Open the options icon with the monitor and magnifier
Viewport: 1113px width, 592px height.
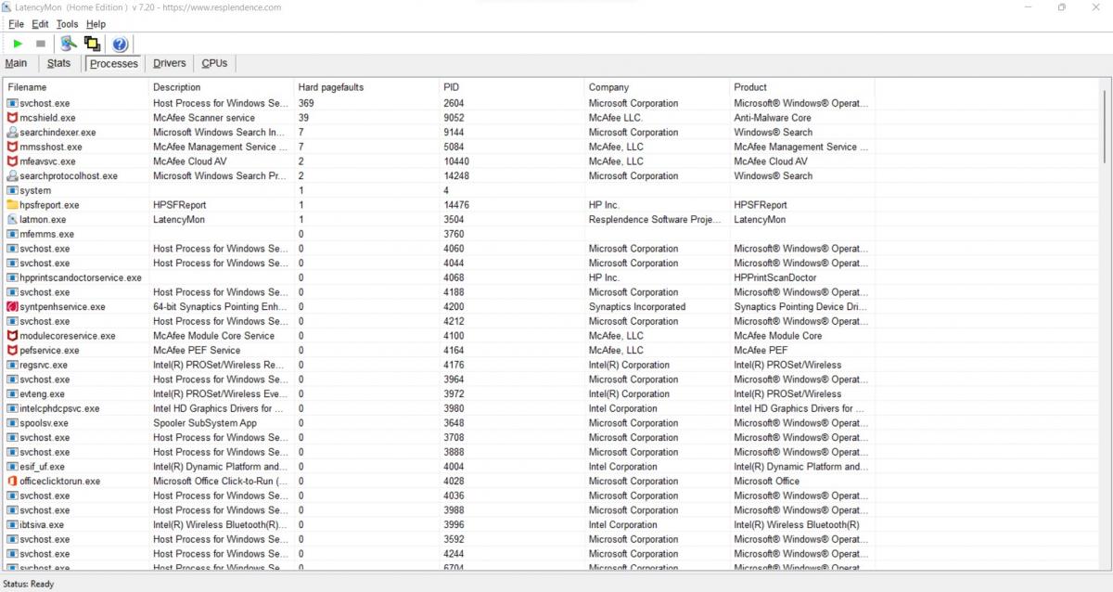pos(68,44)
